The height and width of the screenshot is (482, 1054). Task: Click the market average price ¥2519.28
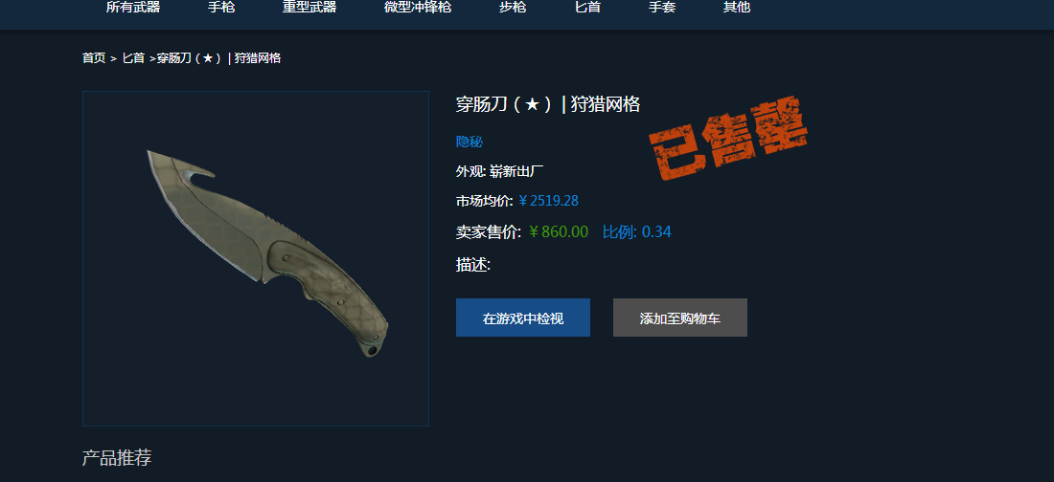[x=548, y=201]
